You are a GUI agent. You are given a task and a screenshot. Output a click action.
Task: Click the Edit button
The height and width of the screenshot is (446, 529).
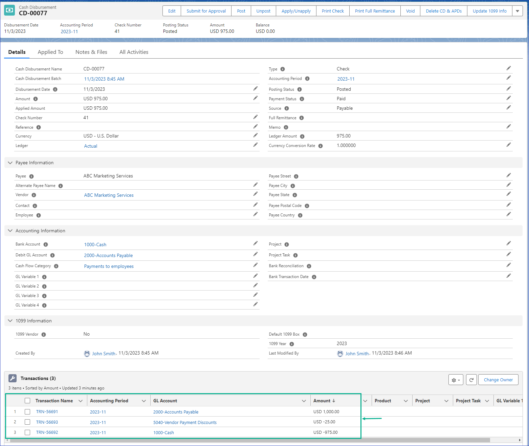pyautogui.click(x=172, y=11)
